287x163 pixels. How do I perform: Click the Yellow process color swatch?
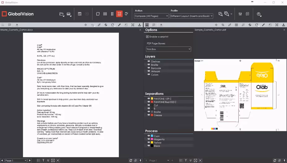point(152,143)
